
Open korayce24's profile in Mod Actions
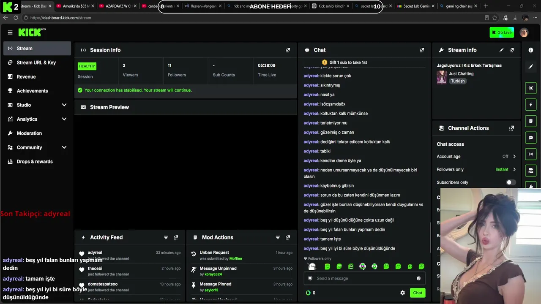213,274
